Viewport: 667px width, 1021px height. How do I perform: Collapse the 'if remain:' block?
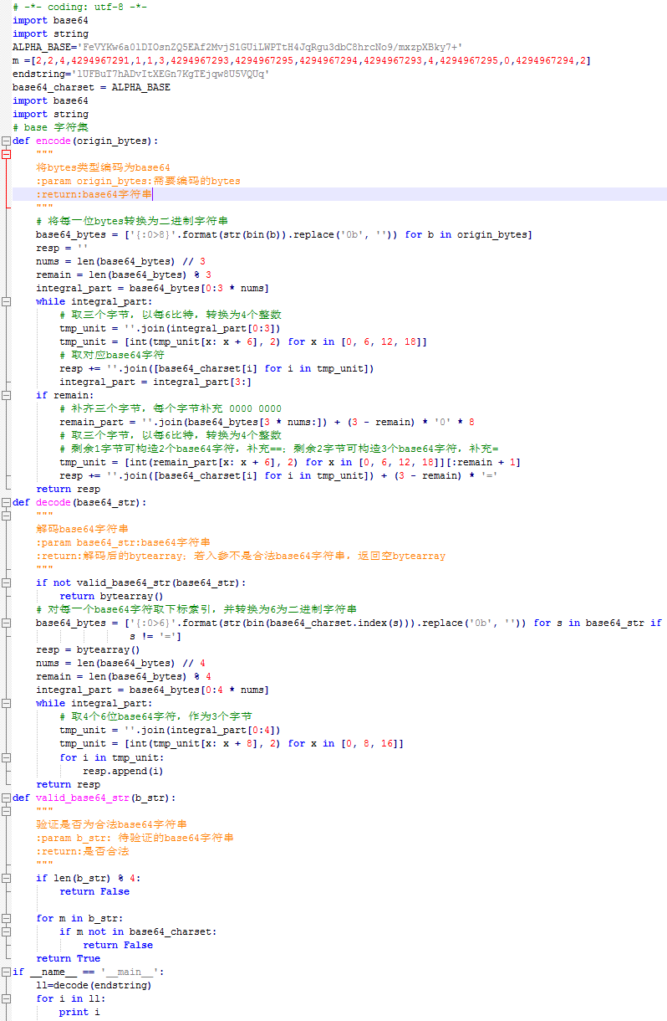pyautogui.click(x=6, y=395)
